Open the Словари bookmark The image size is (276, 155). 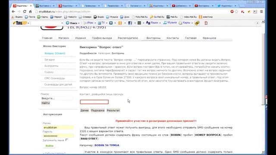[x=85, y=17]
